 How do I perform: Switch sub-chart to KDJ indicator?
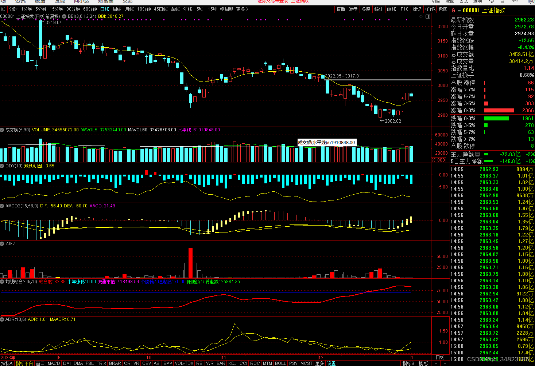(232, 363)
